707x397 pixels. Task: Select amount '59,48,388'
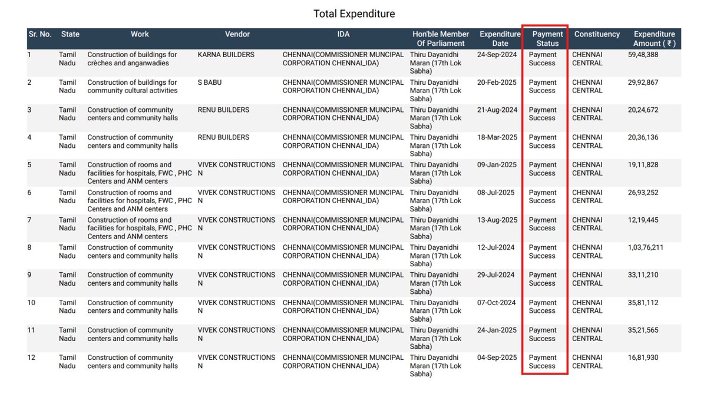coord(643,55)
